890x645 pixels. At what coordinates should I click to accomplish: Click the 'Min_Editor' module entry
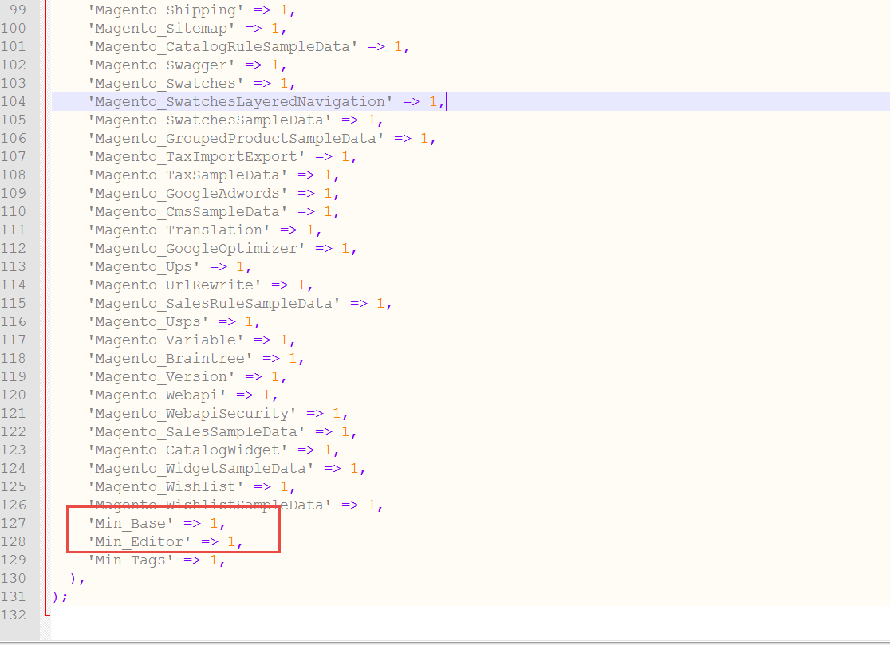165,542
